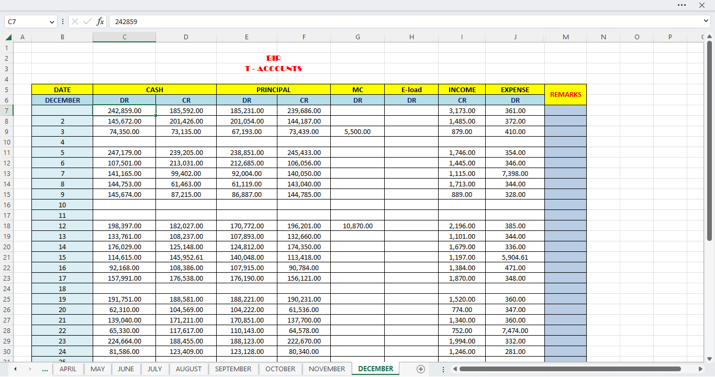Click the formula bar showing 242859
This screenshot has height=377, width=715.
pyautogui.click(x=406, y=21)
